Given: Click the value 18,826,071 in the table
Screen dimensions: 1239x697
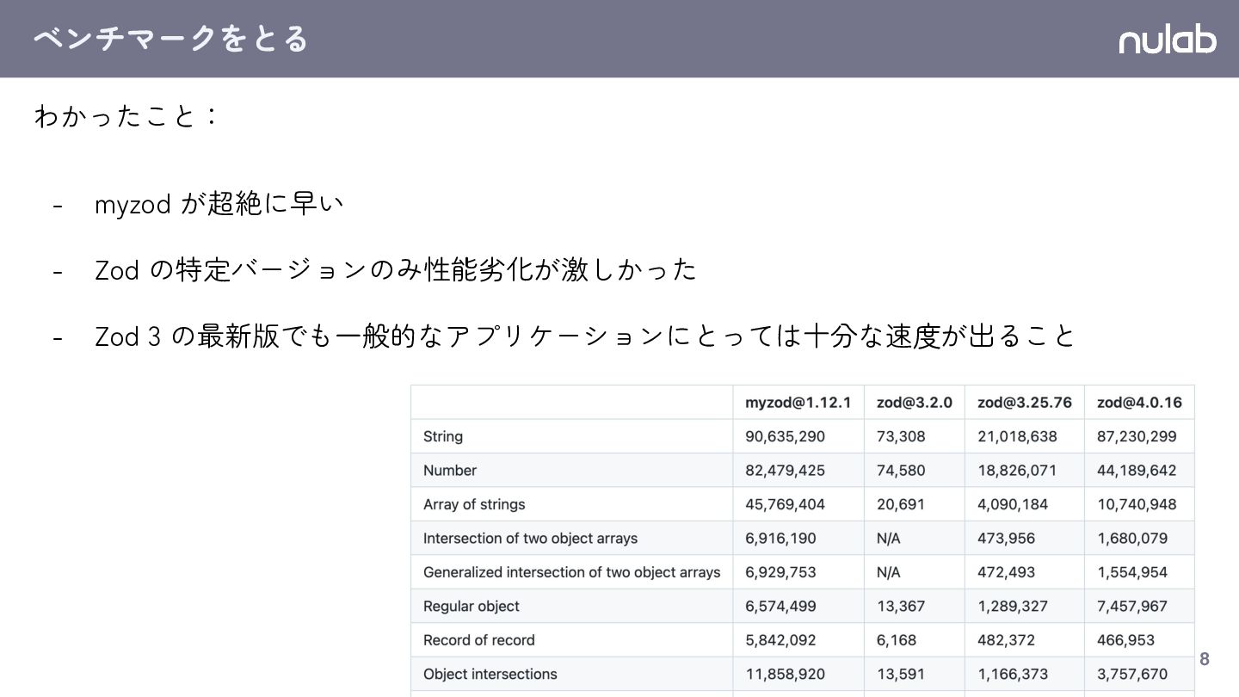Looking at the screenshot, I should (x=1017, y=471).
